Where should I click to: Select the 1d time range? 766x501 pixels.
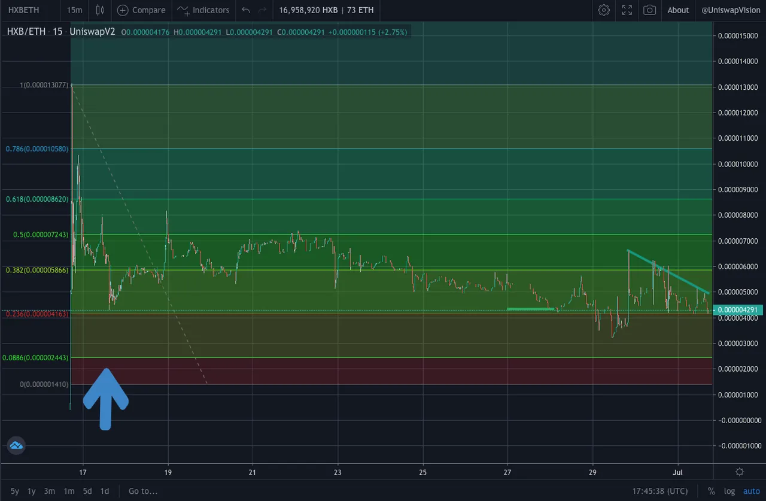click(105, 491)
